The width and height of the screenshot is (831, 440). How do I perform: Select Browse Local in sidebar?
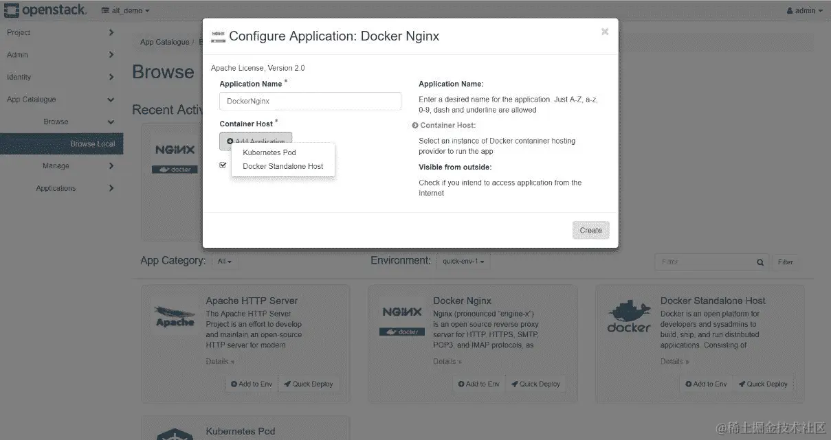point(62,143)
